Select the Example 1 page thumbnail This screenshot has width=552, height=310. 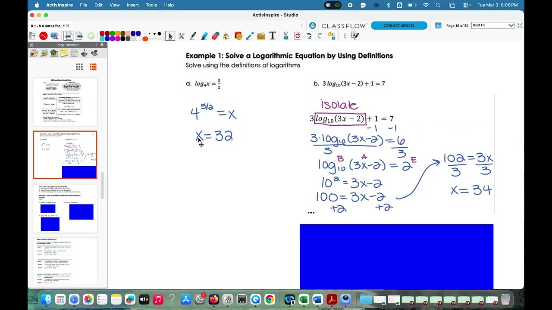pyautogui.click(x=65, y=155)
